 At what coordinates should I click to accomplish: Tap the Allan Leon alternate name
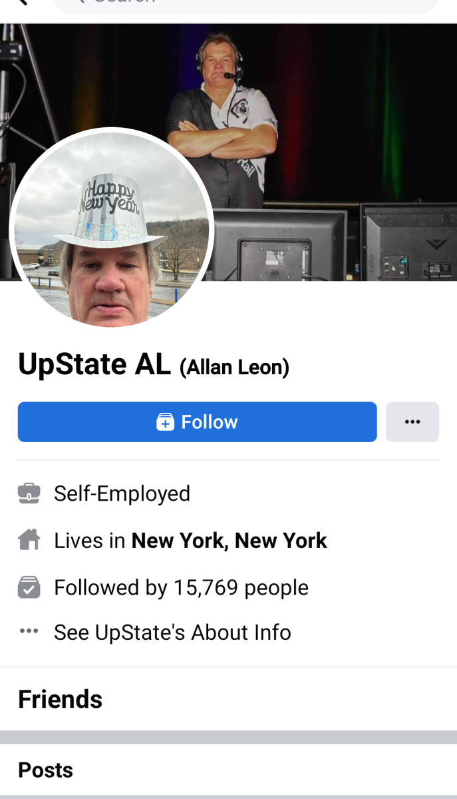coord(234,367)
